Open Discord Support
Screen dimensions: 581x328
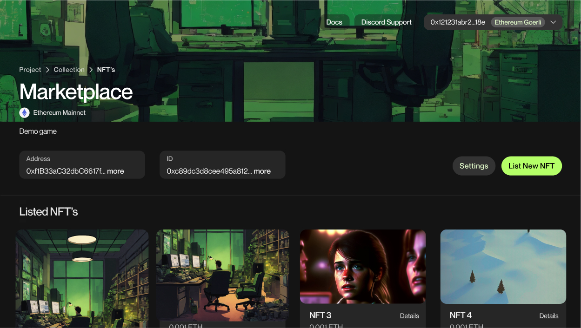386,22
